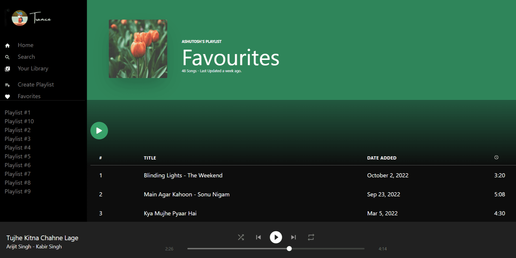Skip to the next track
516x258 pixels.
pyautogui.click(x=293, y=237)
